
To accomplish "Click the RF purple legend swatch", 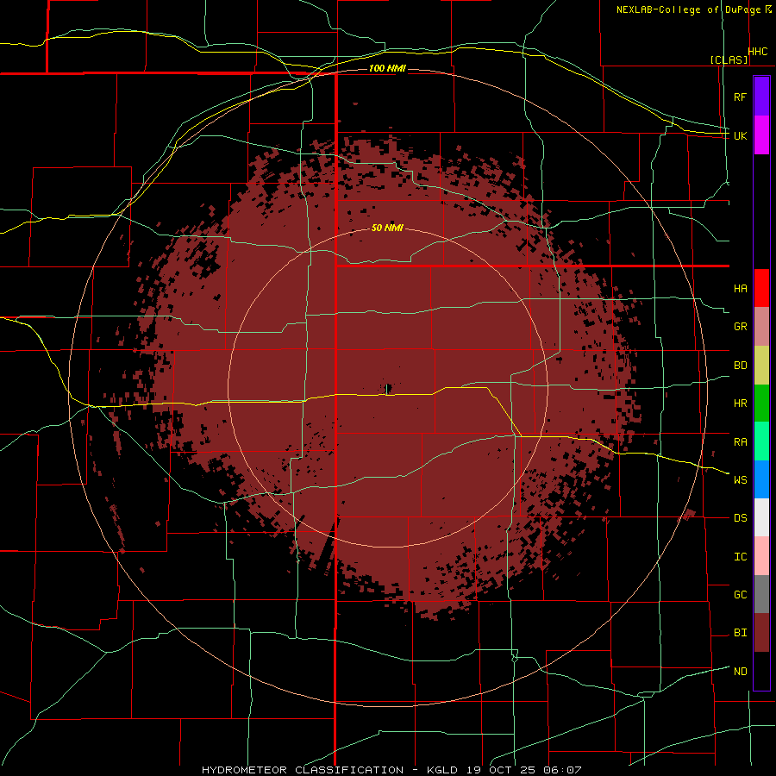I will click(x=761, y=97).
